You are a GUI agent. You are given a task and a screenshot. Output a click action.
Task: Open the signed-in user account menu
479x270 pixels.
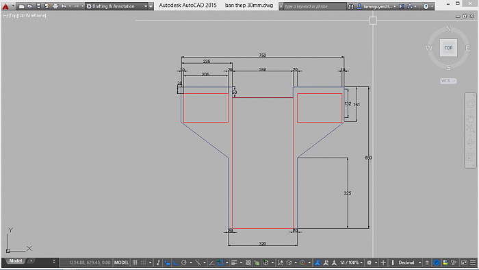(x=376, y=6)
